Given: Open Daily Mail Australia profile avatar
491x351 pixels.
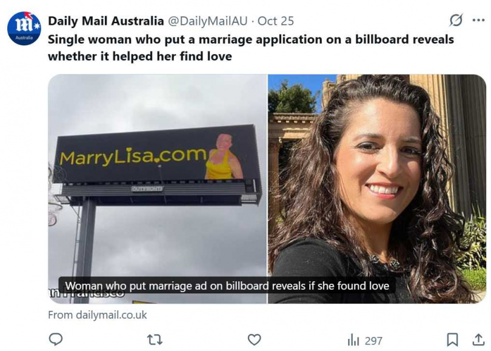Looking at the screenshot, I should [x=24, y=28].
